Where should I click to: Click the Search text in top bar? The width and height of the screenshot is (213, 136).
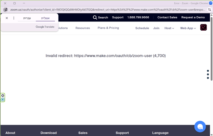point(103,17)
